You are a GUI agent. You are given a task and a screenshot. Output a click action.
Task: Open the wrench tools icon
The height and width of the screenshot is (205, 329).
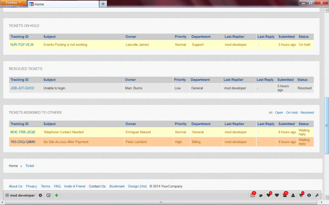click(317, 196)
